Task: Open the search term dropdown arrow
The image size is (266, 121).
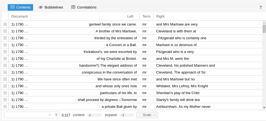Action: pos(50,115)
